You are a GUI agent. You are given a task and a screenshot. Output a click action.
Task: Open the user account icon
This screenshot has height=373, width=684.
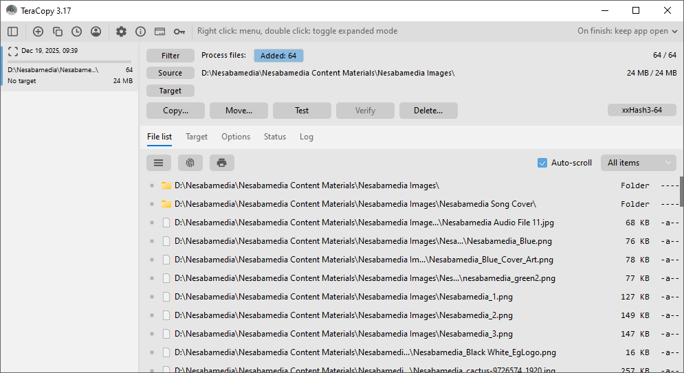tap(96, 31)
